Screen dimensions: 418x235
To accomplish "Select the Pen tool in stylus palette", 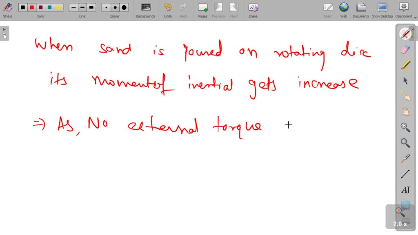I will coord(405,34).
